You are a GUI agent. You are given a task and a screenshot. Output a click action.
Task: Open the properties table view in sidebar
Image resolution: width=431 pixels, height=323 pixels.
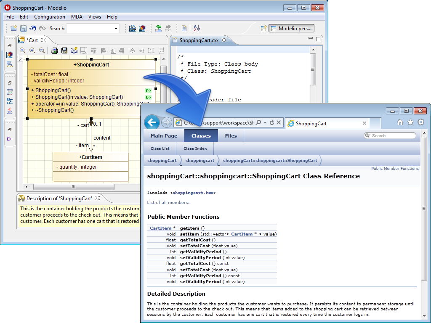(10, 92)
